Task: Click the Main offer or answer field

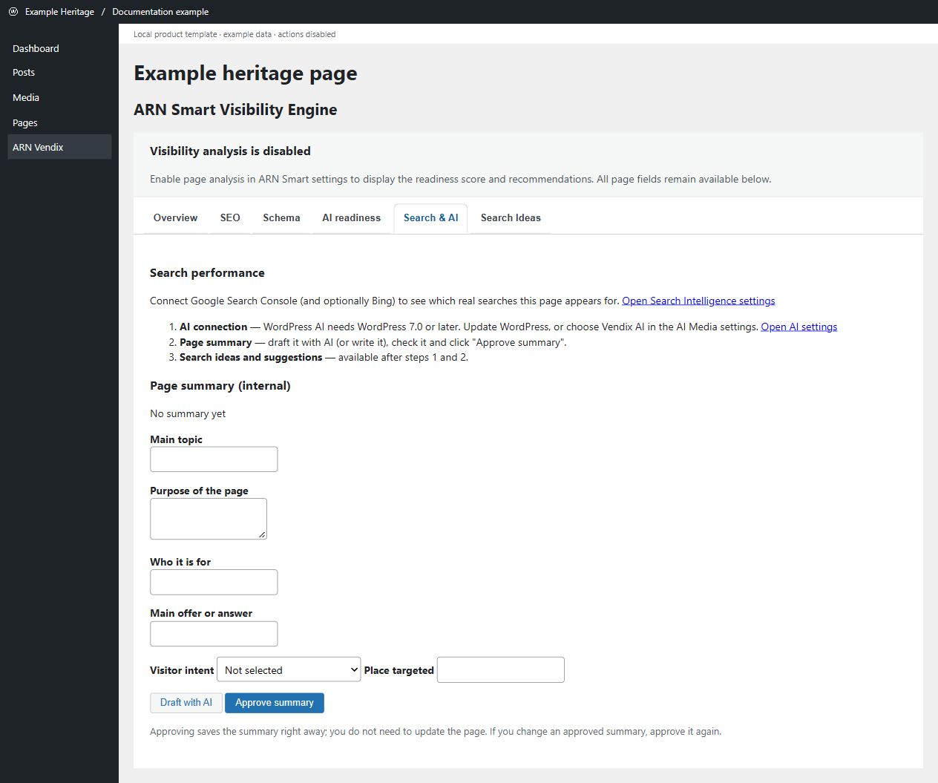Action: [x=214, y=634]
